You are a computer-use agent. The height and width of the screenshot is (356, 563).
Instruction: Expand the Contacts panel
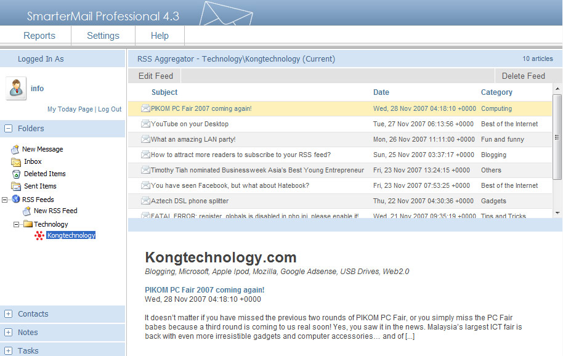coord(9,314)
